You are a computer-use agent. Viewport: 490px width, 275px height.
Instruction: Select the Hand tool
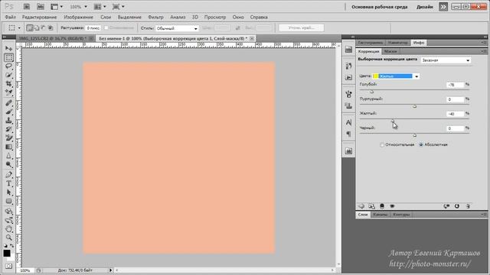click(x=8, y=229)
